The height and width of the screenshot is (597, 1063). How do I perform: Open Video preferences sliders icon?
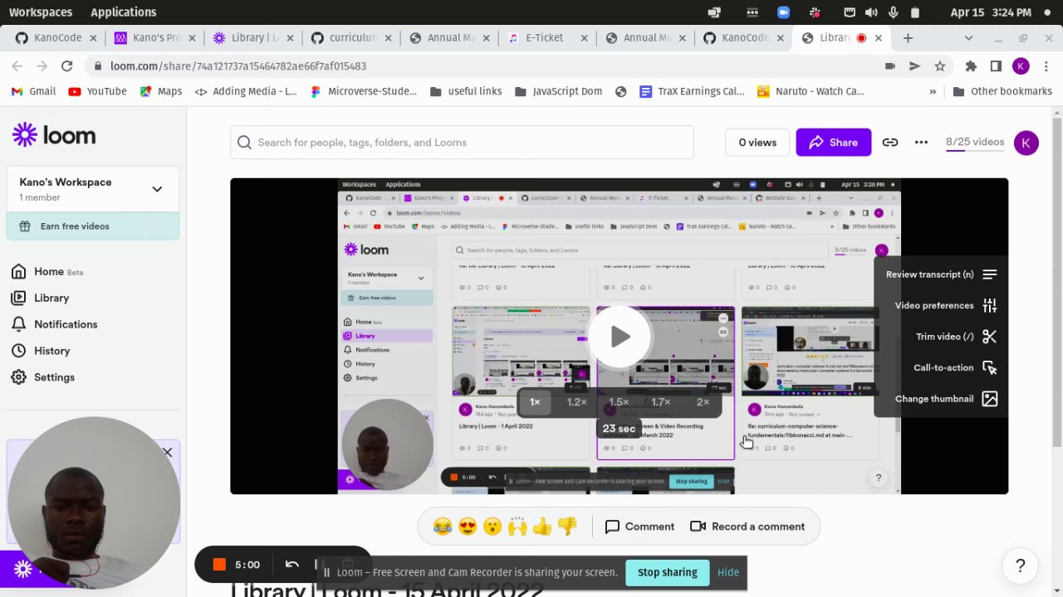[989, 305]
